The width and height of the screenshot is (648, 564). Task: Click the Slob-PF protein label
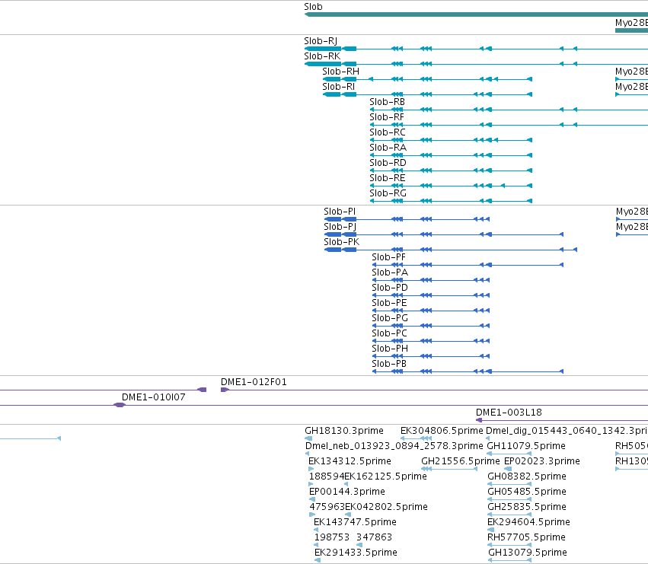pos(388,257)
